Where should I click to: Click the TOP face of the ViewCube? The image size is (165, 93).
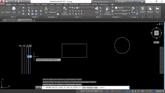(156, 33)
